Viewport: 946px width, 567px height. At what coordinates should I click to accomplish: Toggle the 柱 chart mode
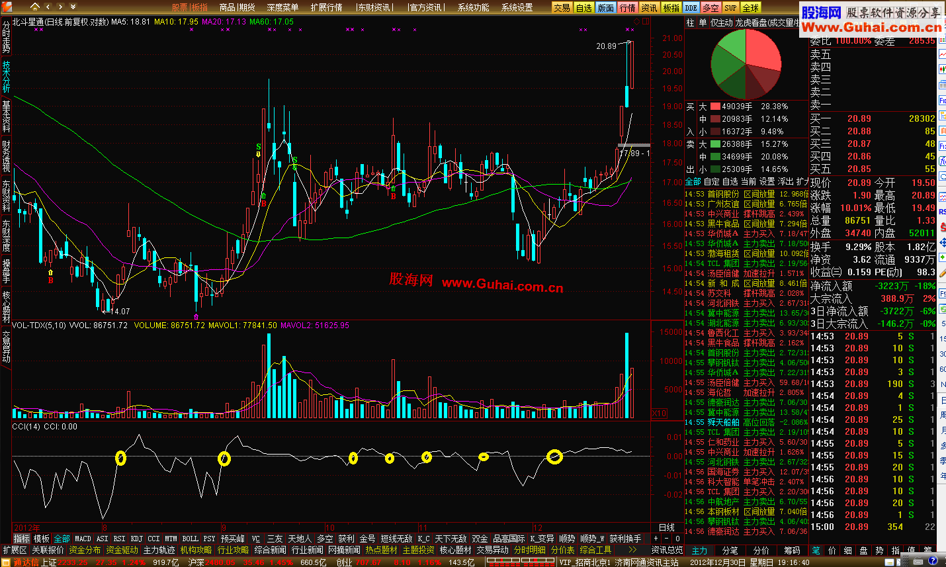(x=691, y=22)
